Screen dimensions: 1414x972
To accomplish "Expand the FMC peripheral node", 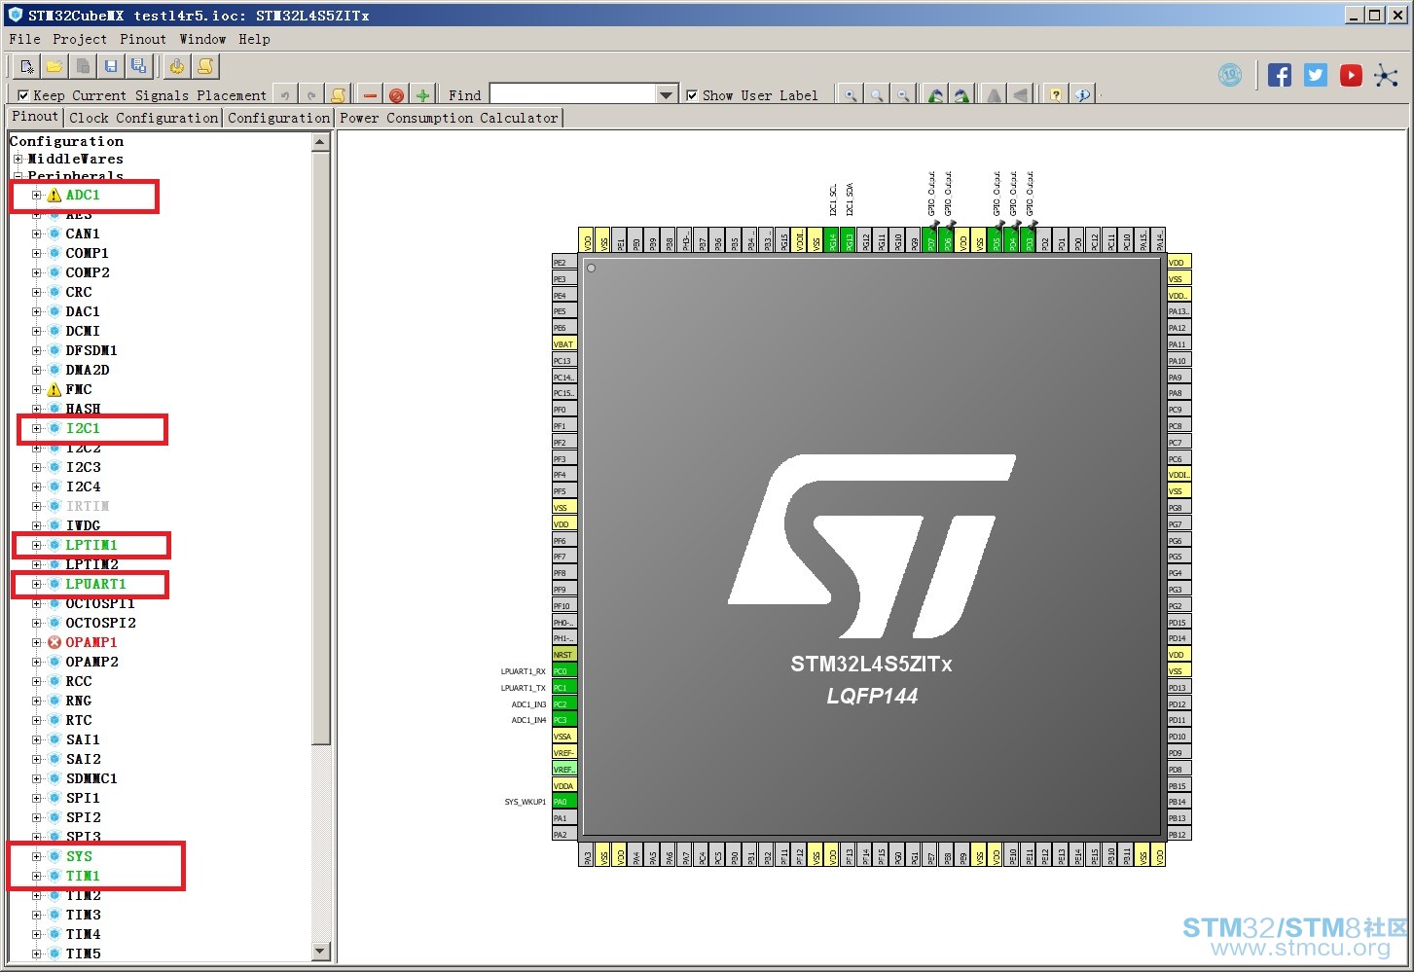I will coord(37,389).
